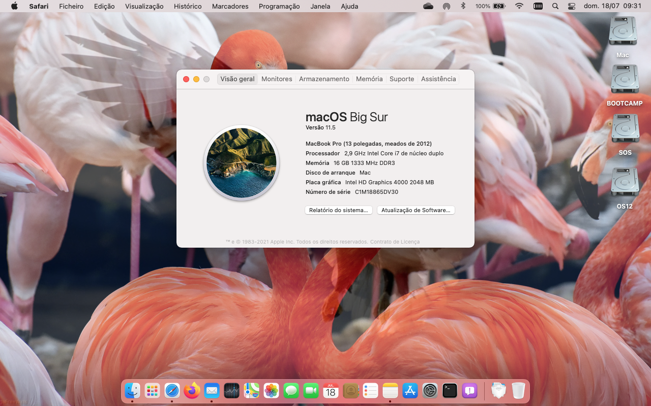Click the Big Sur round artwork
Image resolution: width=651 pixels, height=406 pixels.
(x=242, y=163)
